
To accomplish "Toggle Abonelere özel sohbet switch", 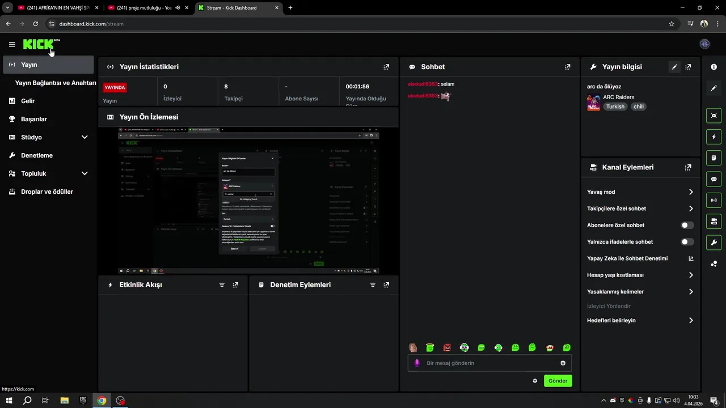I will 687,226.
